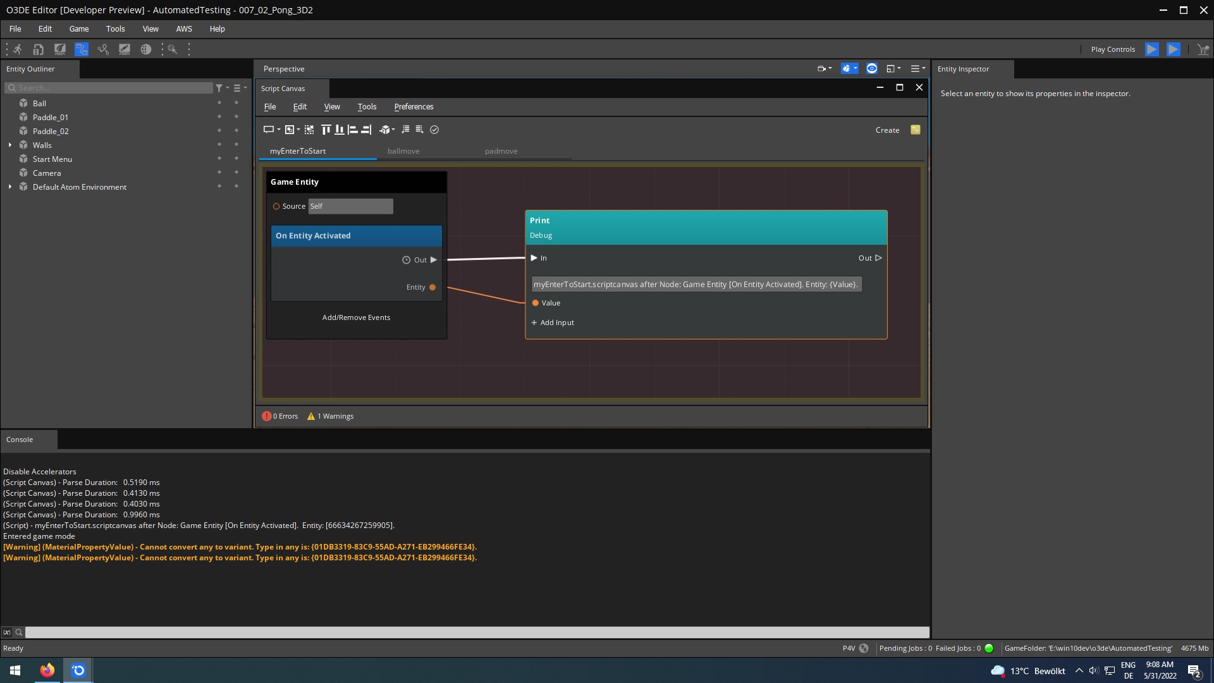
Task: Toggle visibility dot next to Ball entity
Action: coord(219,102)
